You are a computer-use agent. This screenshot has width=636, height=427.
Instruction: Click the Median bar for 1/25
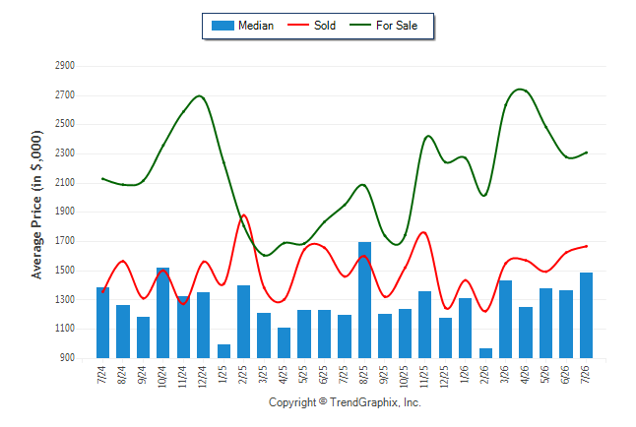point(223,351)
